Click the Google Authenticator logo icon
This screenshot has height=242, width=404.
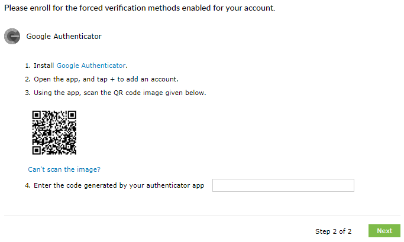click(x=12, y=37)
